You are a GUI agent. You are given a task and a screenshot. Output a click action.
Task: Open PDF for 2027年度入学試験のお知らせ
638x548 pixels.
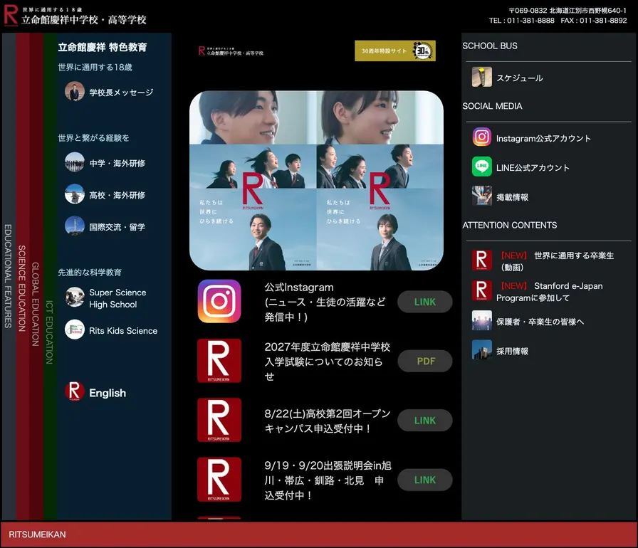click(425, 361)
